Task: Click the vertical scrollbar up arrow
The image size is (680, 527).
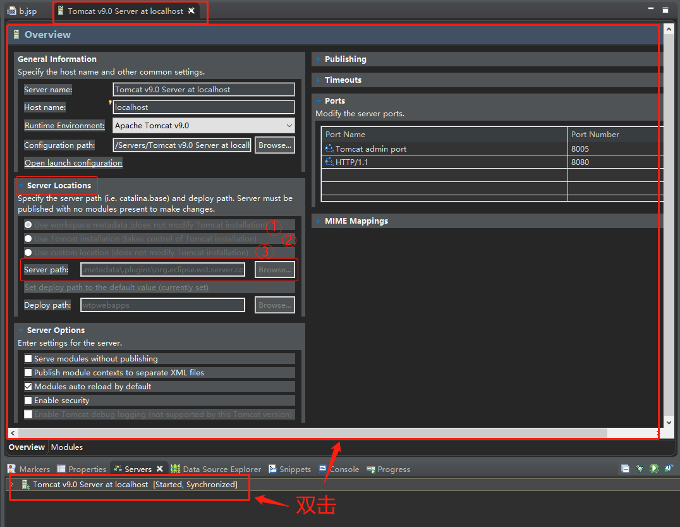Action: (x=669, y=30)
